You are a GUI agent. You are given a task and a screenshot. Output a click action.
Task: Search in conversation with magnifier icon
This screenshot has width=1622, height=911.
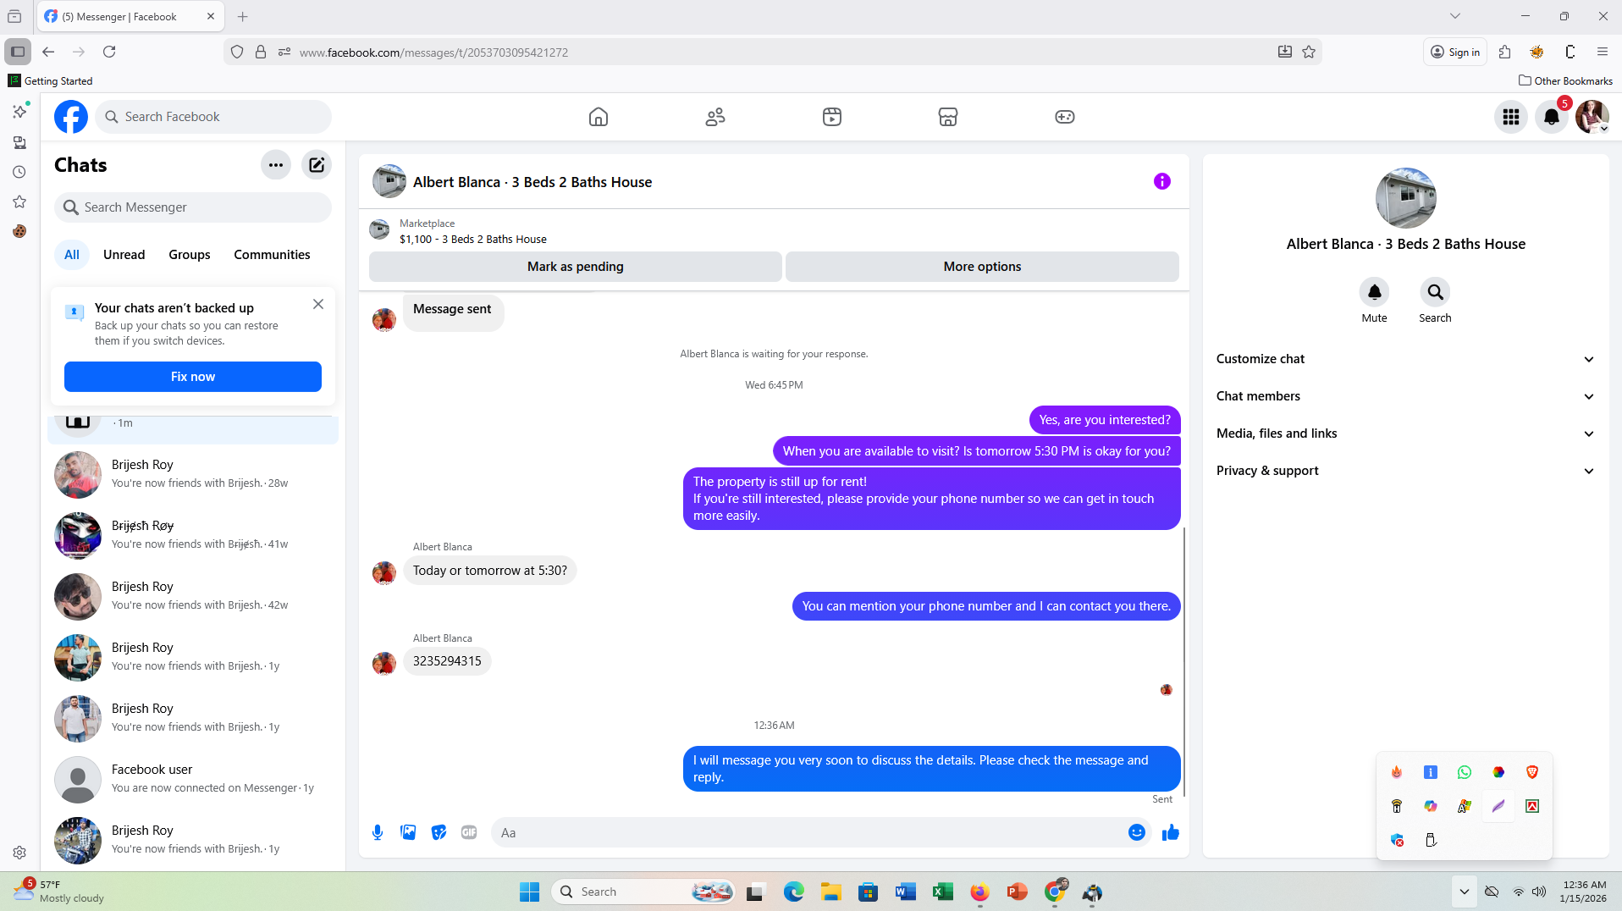(1435, 292)
